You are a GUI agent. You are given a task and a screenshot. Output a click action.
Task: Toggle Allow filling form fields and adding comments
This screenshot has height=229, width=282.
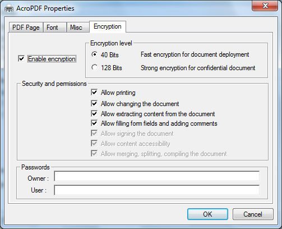click(94, 123)
